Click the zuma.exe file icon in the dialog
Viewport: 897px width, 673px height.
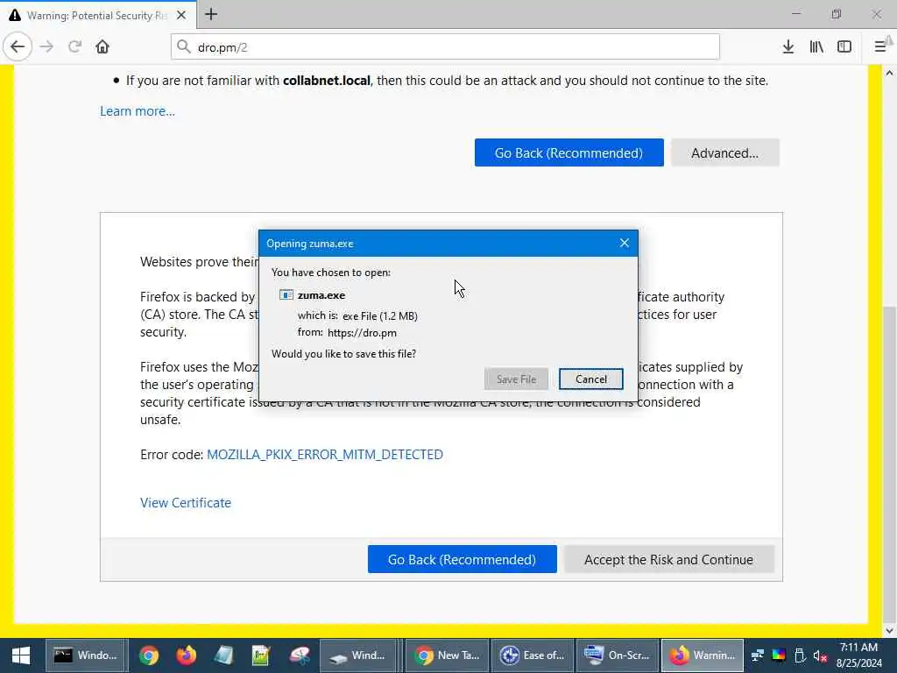pos(286,294)
